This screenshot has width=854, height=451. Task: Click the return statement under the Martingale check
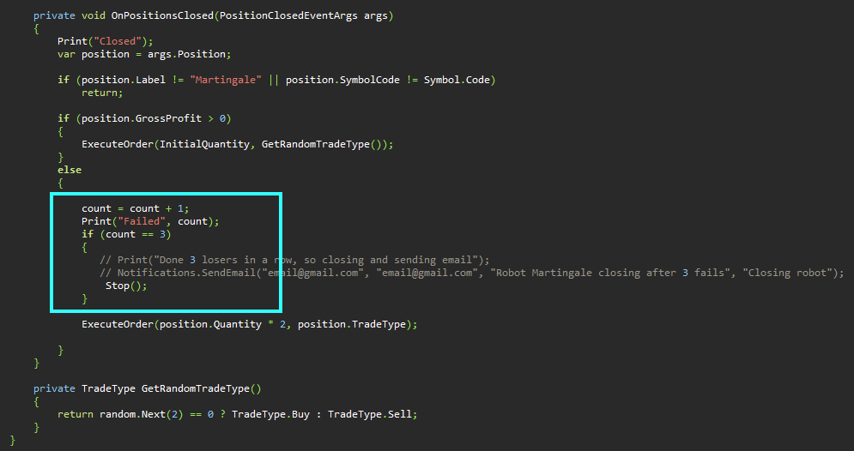[x=102, y=93]
